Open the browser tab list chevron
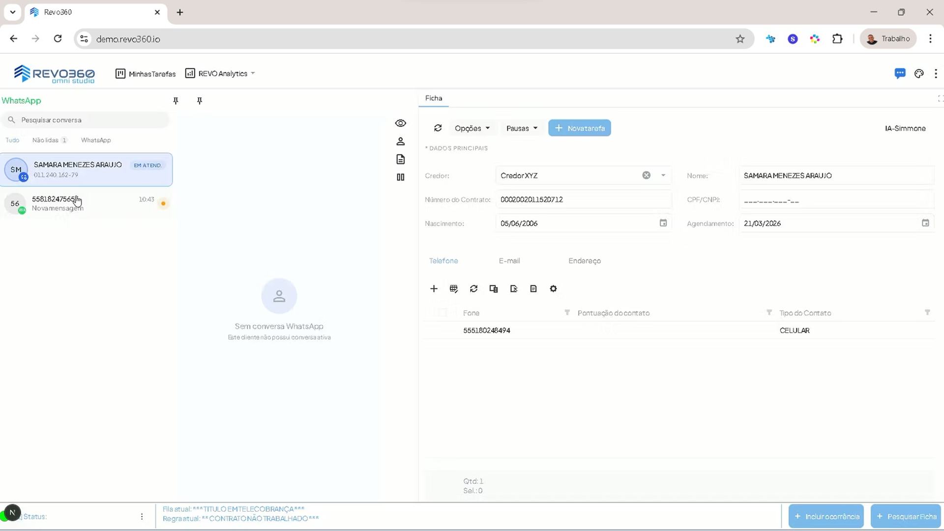The width and height of the screenshot is (944, 531). point(12,12)
